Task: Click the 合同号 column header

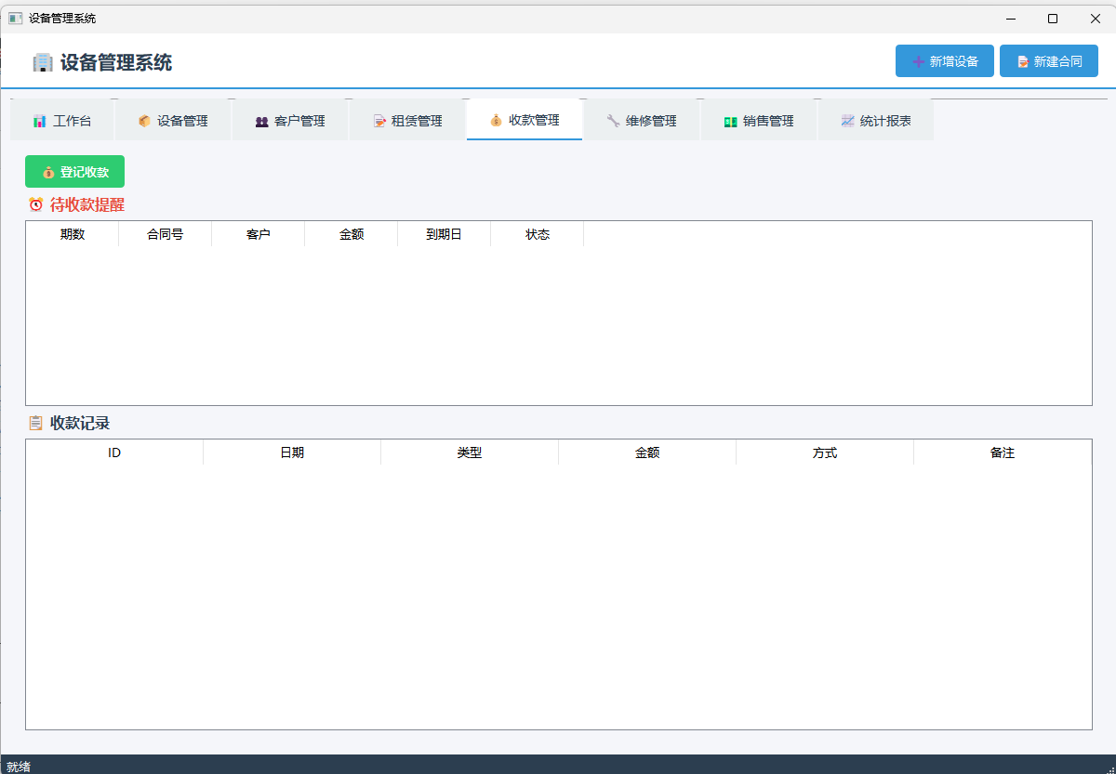Action: tap(165, 234)
